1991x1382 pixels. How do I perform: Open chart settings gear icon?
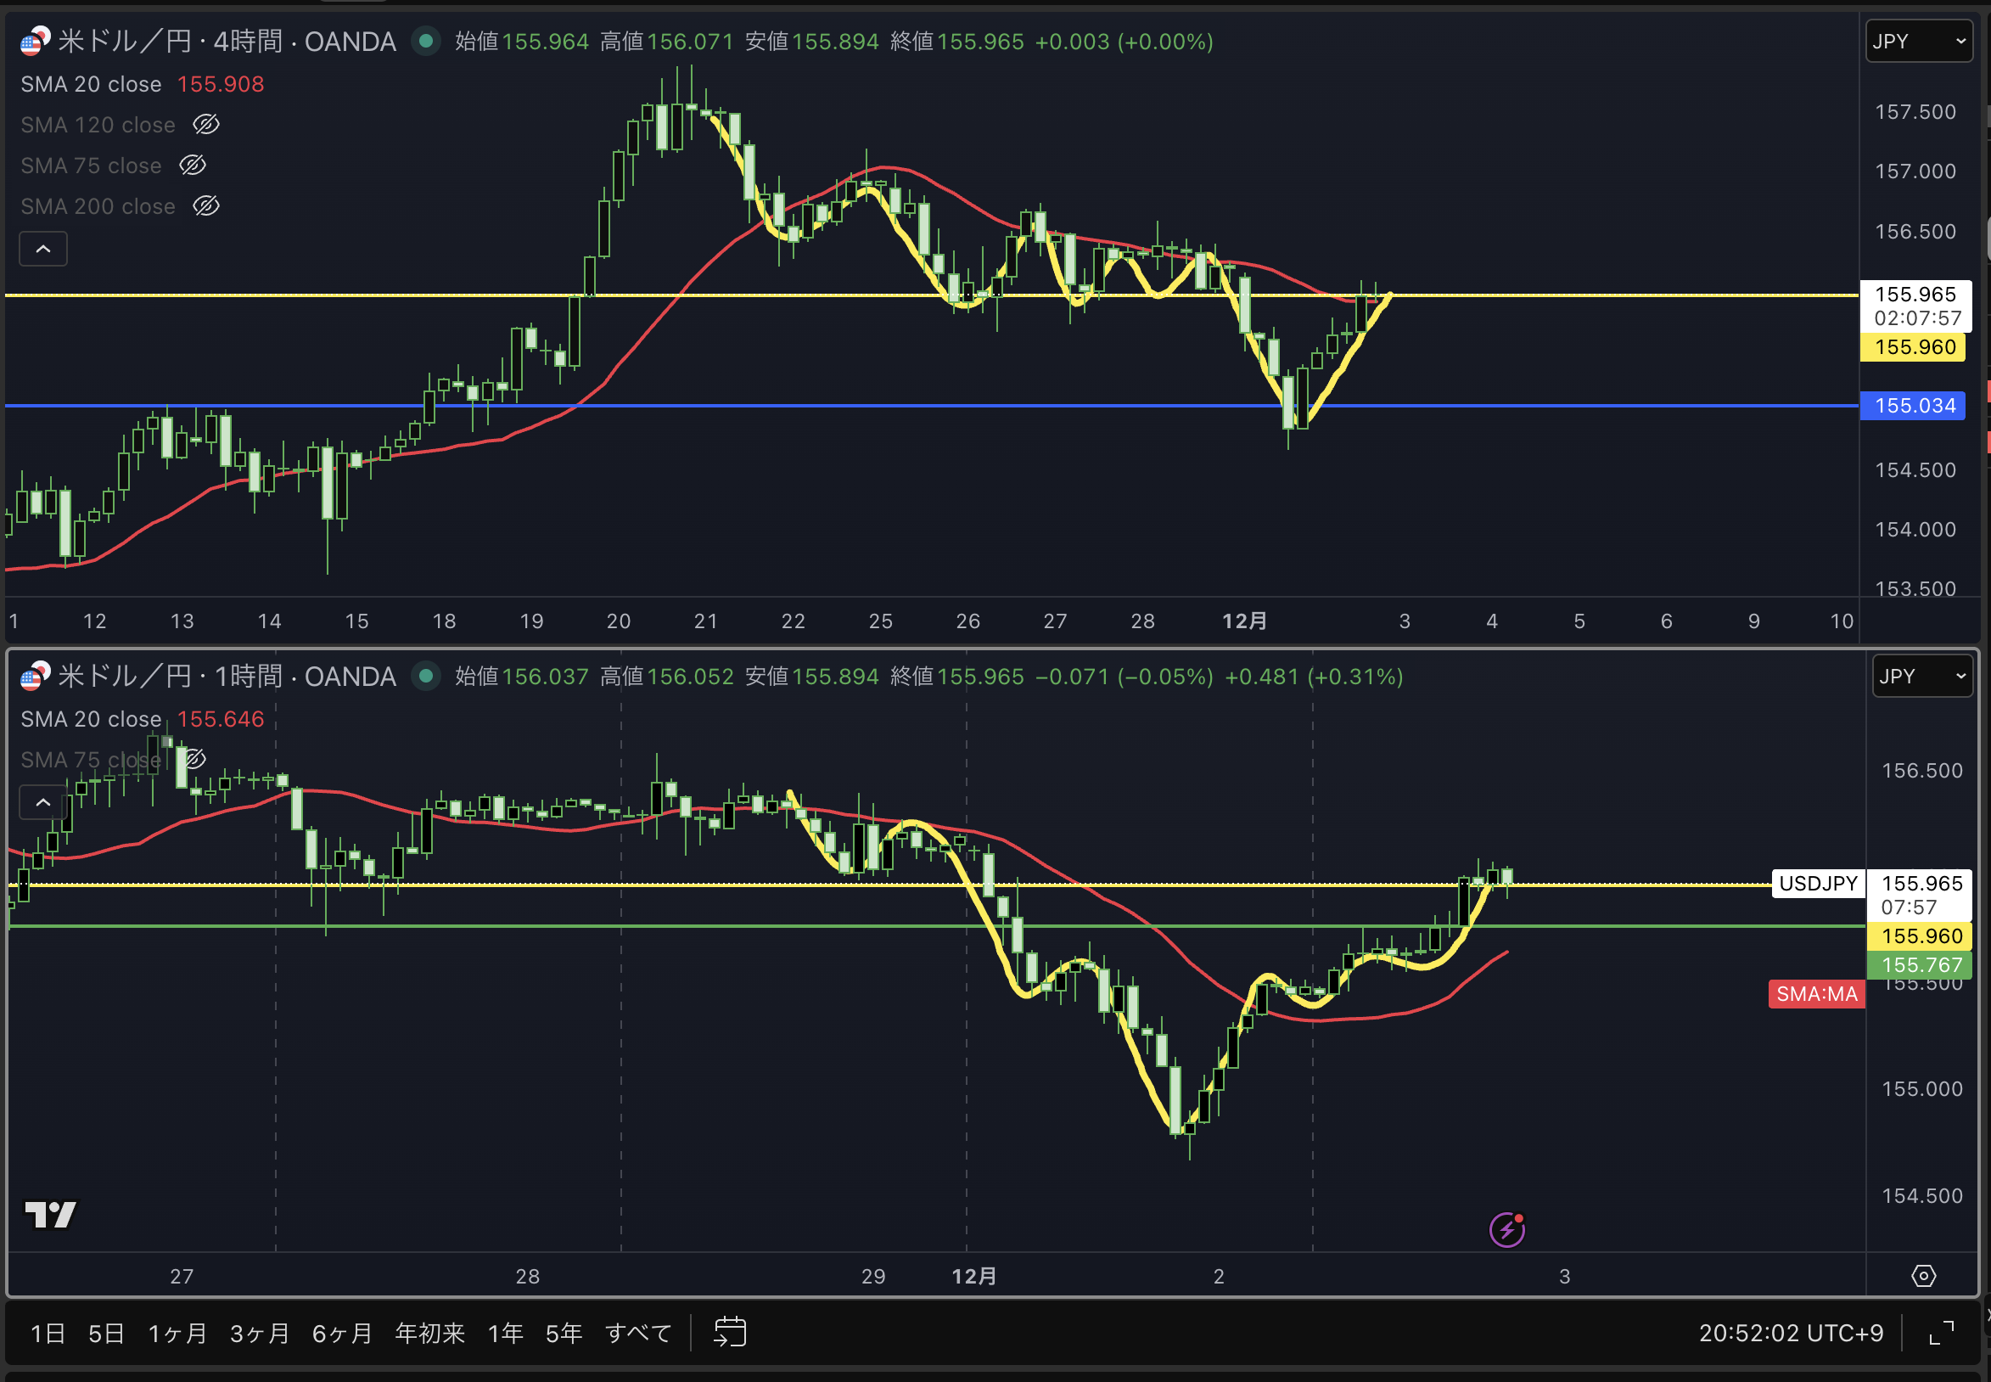pyautogui.click(x=1922, y=1276)
